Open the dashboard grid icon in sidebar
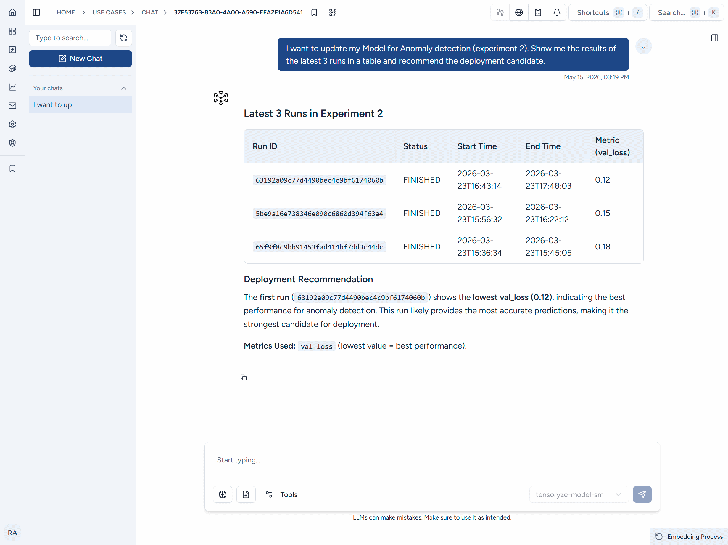728x545 pixels. click(x=12, y=31)
